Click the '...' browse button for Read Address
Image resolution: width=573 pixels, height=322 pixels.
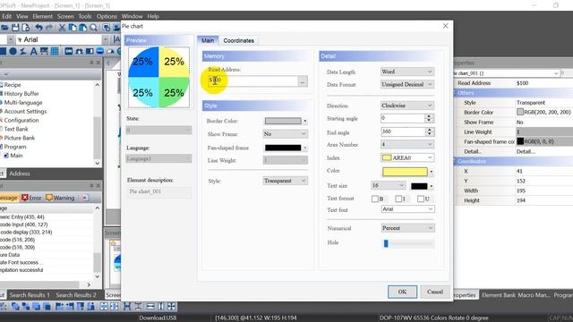(x=303, y=81)
